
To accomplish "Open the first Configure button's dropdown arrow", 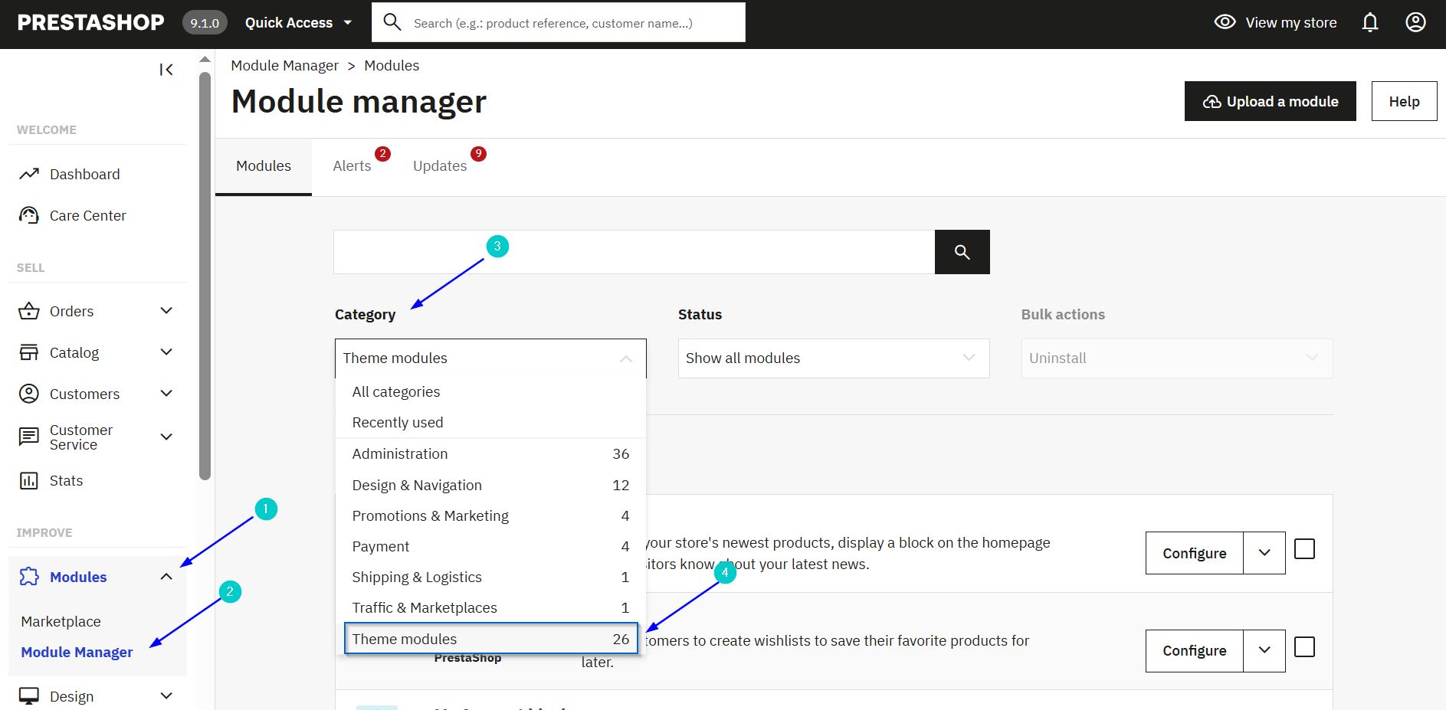I will [x=1264, y=553].
